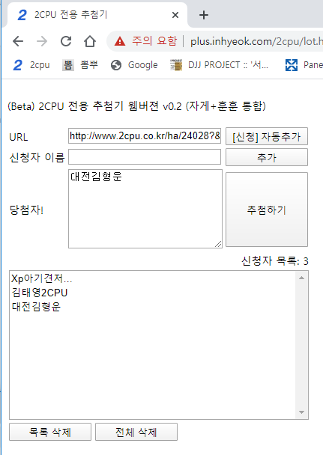Click the browser back arrow

(18, 41)
